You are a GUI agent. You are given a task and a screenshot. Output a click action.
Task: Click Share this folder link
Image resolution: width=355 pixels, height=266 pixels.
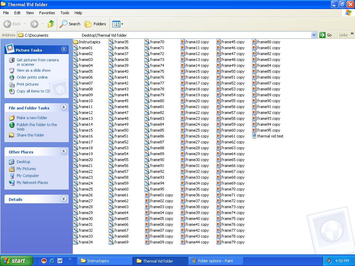31,135
